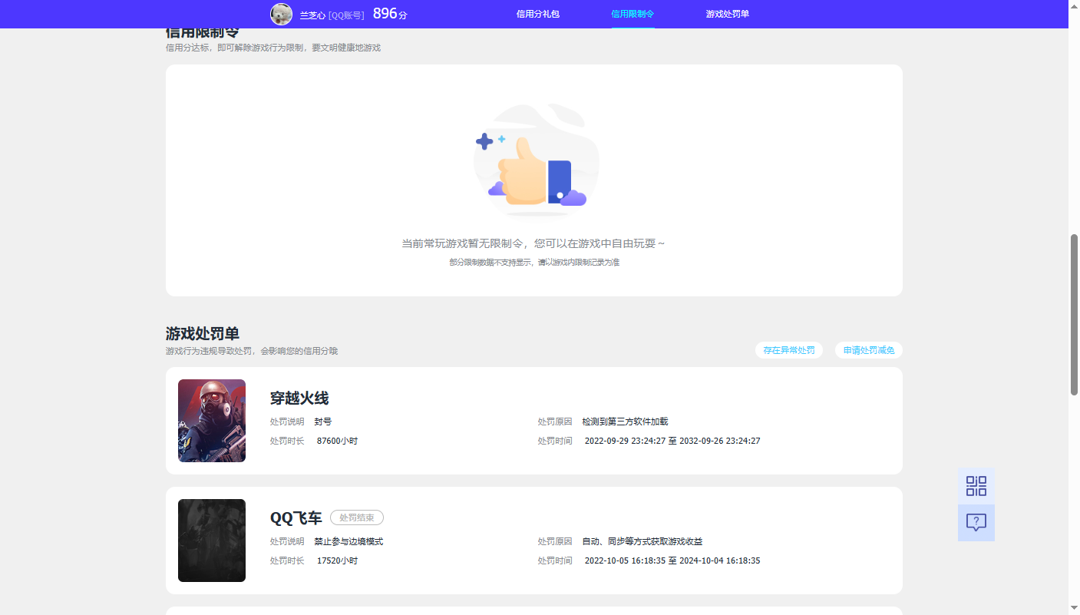Click the username 兰芝心 in the header
Screen dimensions: 1080x615
(x=312, y=15)
